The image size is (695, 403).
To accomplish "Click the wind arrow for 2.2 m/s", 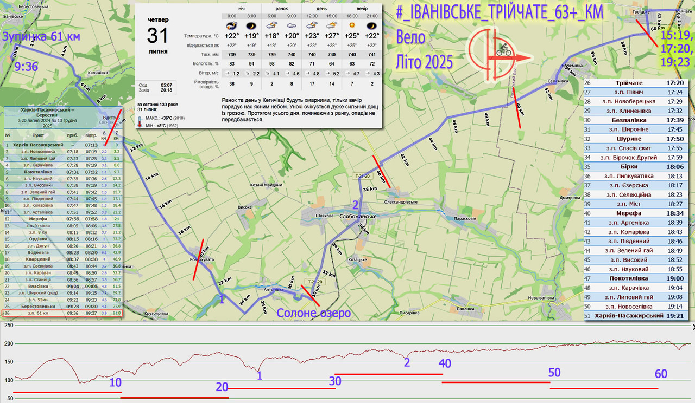I will pos(248,73).
